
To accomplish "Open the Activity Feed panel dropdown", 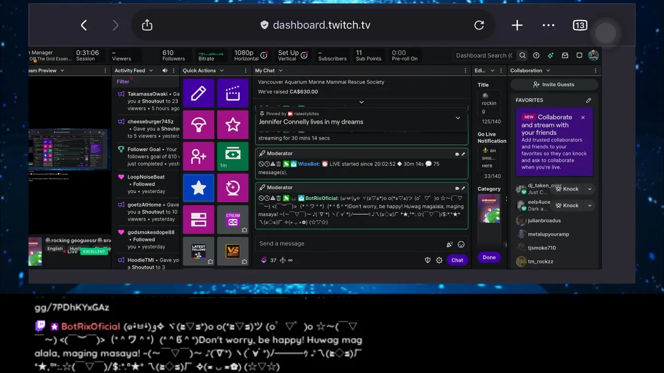I will pos(151,70).
